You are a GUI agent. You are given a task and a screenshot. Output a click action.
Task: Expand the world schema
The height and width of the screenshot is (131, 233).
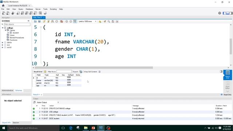(3, 47)
